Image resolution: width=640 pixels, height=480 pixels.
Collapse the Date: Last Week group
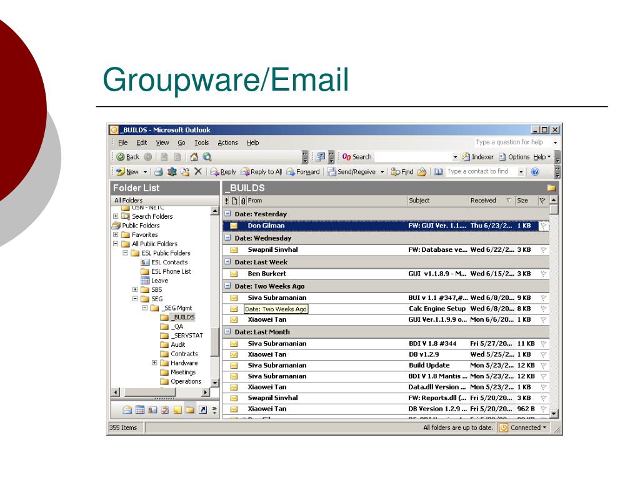pos(227,262)
